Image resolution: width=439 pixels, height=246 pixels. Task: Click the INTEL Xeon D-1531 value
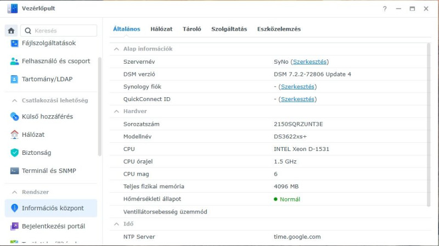point(301,149)
